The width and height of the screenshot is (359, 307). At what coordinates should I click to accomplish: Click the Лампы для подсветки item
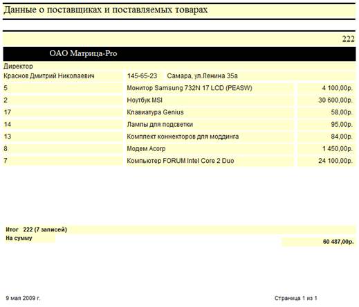point(160,125)
